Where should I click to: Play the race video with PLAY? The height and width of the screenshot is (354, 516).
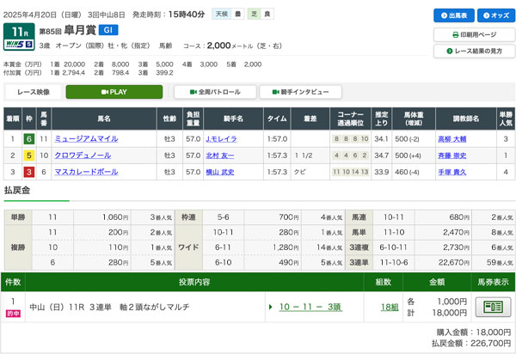(120, 92)
